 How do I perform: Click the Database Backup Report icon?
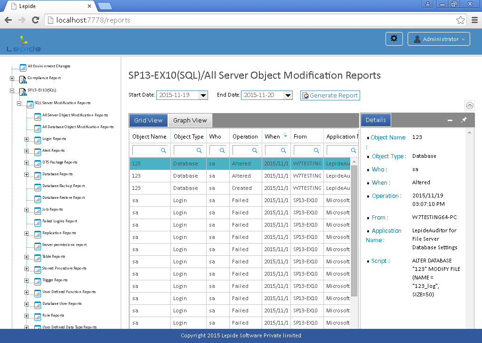38,188
